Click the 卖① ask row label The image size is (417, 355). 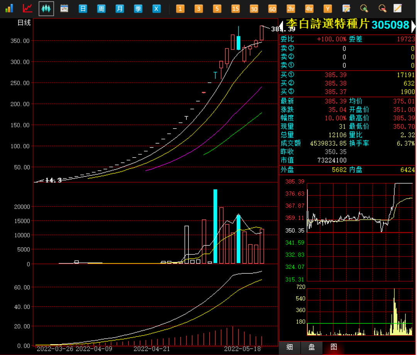coord(288,65)
